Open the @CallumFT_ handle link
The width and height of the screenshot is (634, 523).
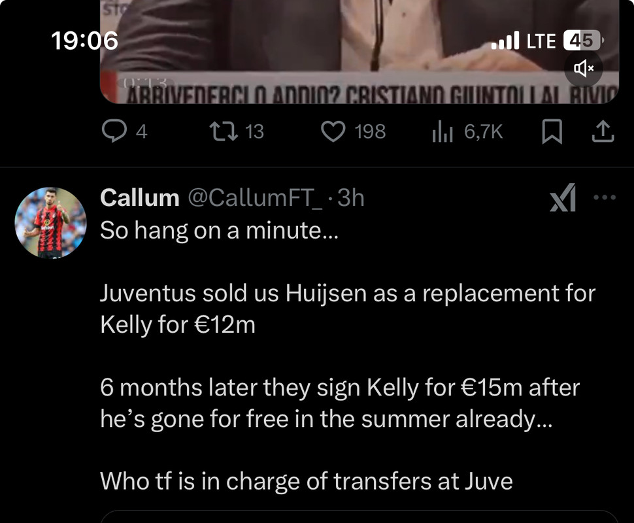pos(255,198)
